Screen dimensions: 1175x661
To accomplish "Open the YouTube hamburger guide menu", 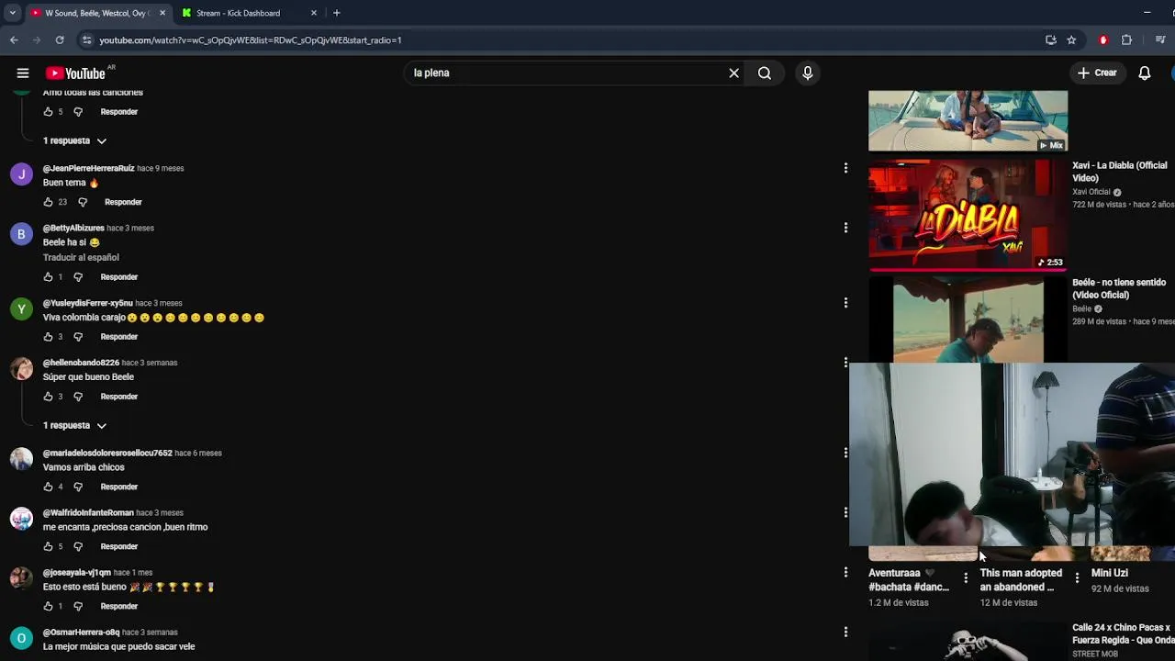I will [23, 73].
